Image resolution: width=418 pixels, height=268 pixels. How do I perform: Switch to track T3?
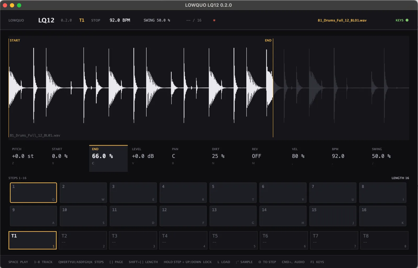133,240
